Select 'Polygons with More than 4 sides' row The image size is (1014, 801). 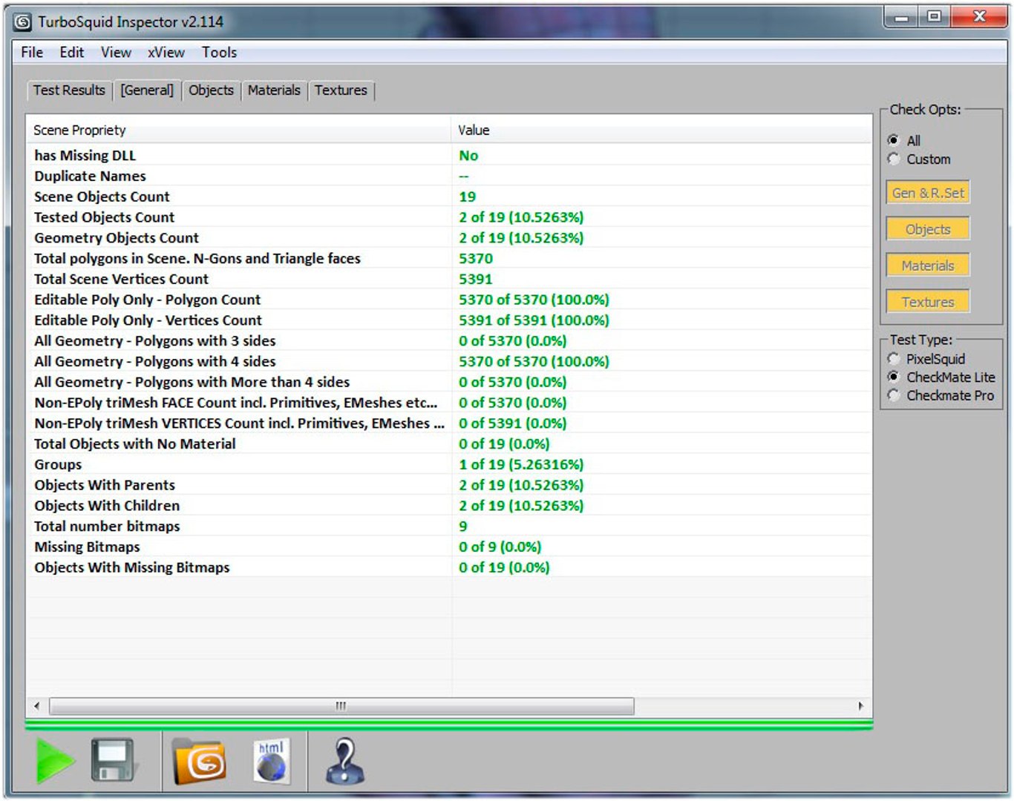(x=449, y=382)
